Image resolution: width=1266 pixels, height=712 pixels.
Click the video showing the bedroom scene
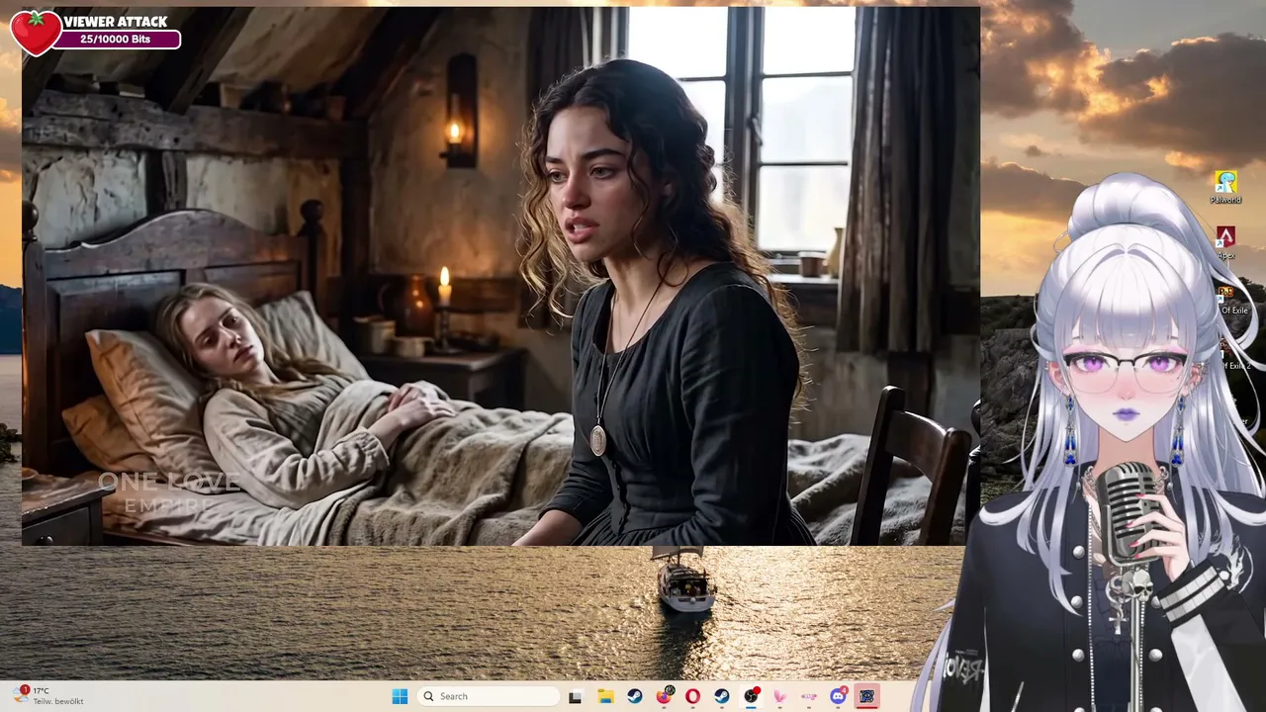(500, 276)
